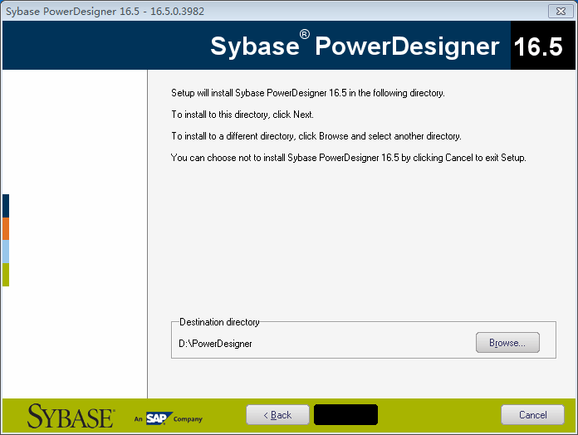Cancel the PowerDesigner setup

532,415
